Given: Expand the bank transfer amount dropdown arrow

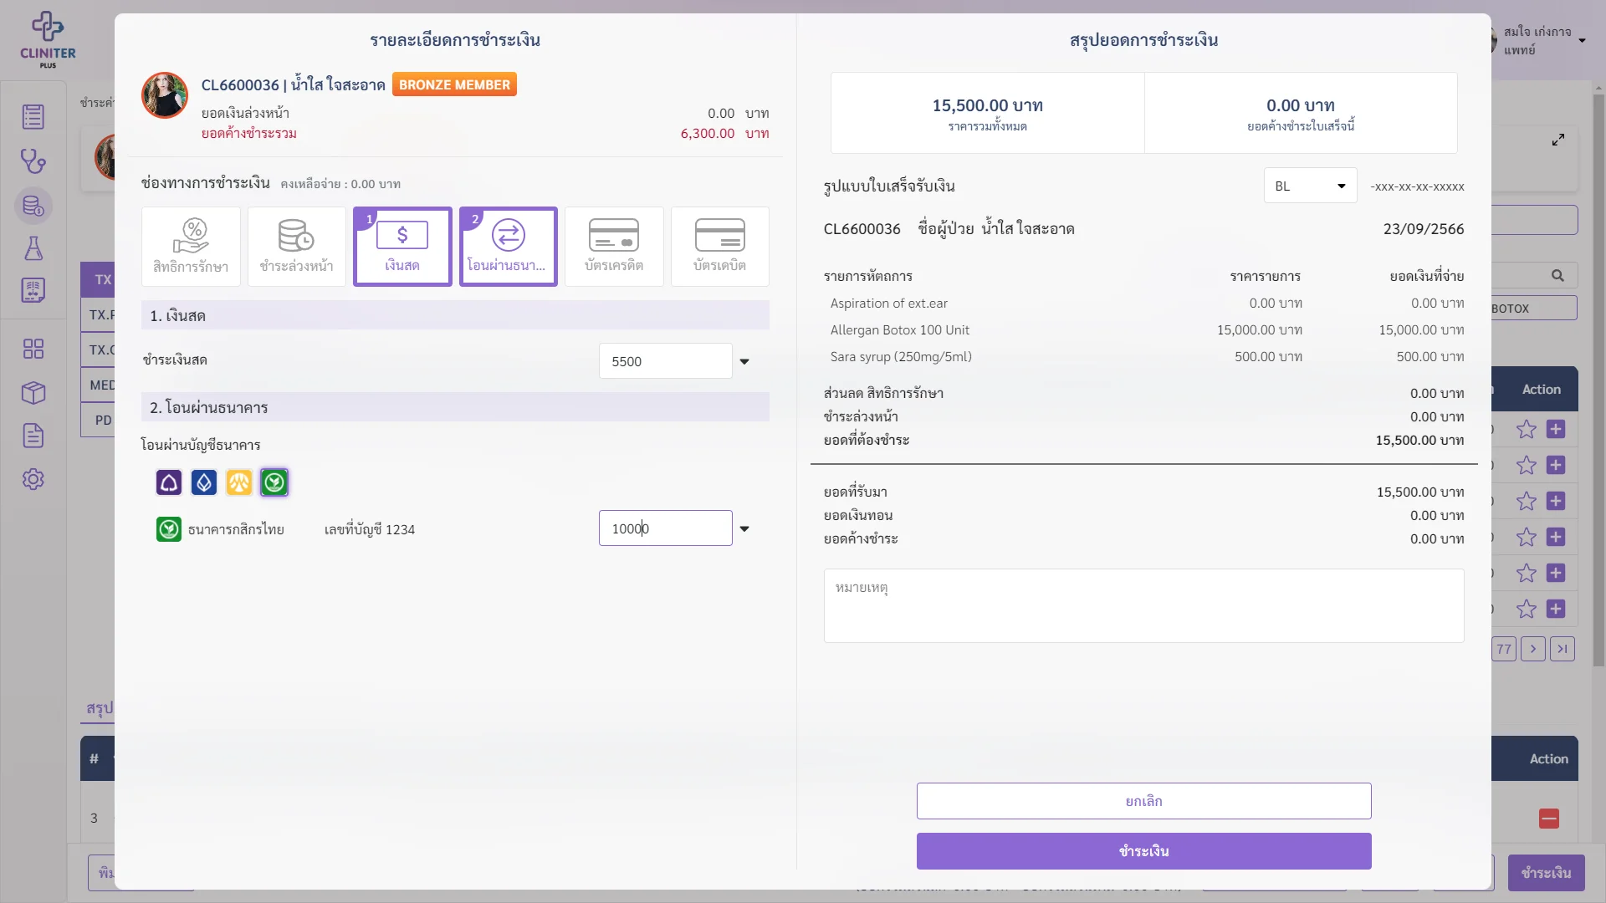Looking at the screenshot, I should pos(744,529).
